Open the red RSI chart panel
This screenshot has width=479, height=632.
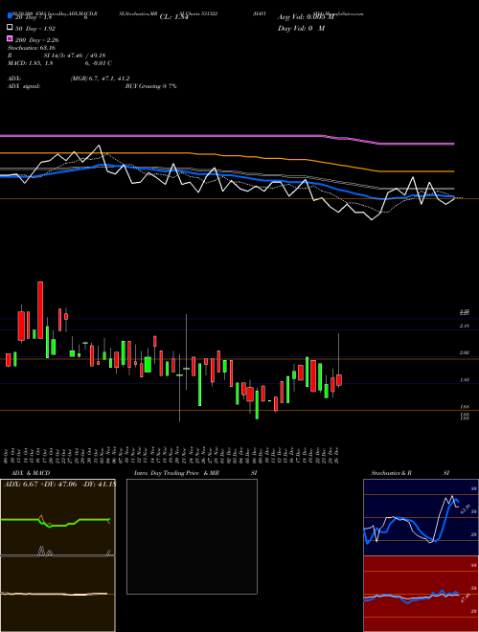pos(421,594)
